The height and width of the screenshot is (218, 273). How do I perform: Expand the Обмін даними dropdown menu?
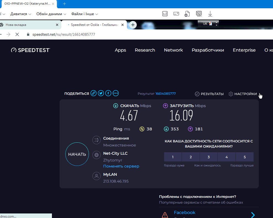coord(51,14)
